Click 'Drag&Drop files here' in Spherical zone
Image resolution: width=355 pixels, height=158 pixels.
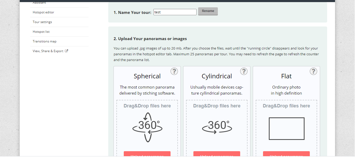coord(147,106)
